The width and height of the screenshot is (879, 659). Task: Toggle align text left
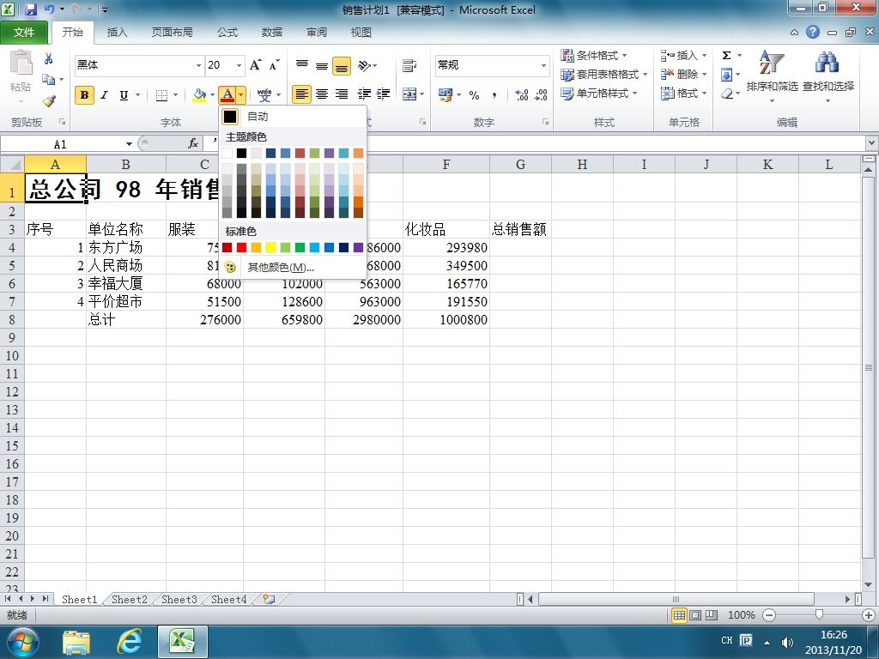[x=301, y=94]
